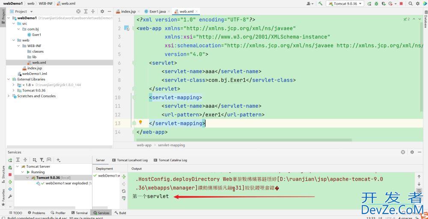This screenshot has width=428, height=219.
Task: Click the yellow lightbulb on line 13
Action: (140, 122)
